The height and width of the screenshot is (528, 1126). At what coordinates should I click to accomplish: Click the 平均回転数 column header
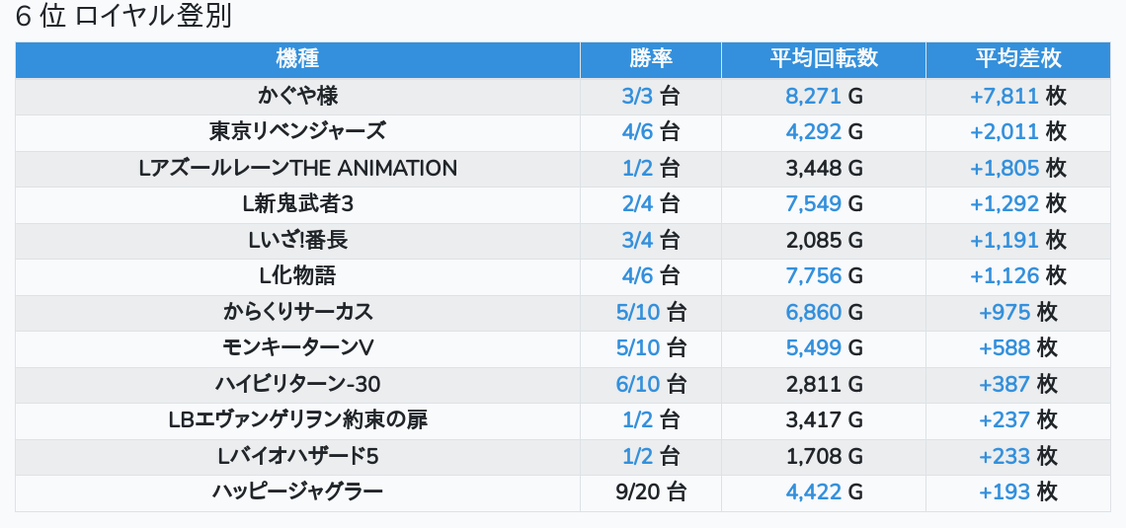tap(824, 59)
